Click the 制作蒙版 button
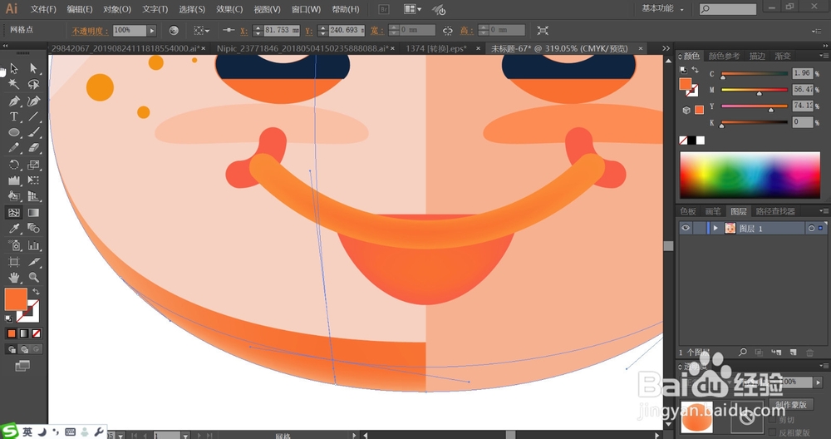This screenshot has width=831, height=439. click(791, 405)
